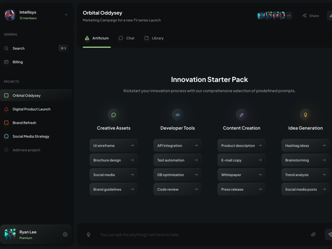The height and width of the screenshot is (249, 332).
Task: Choose the Brand guidelines prompt
Action: tap(114, 189)
